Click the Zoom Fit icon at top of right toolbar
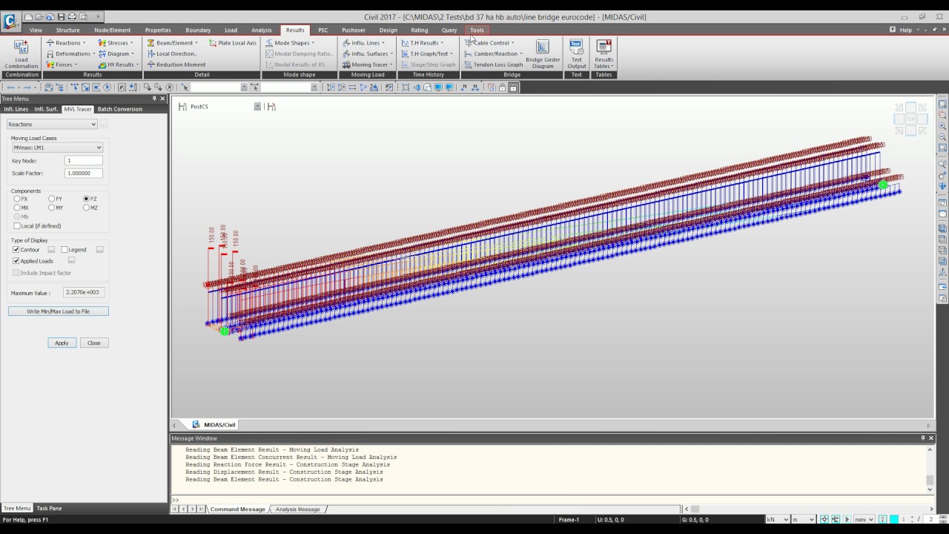This screenshot has width=949, height=534. pos(942,104)
